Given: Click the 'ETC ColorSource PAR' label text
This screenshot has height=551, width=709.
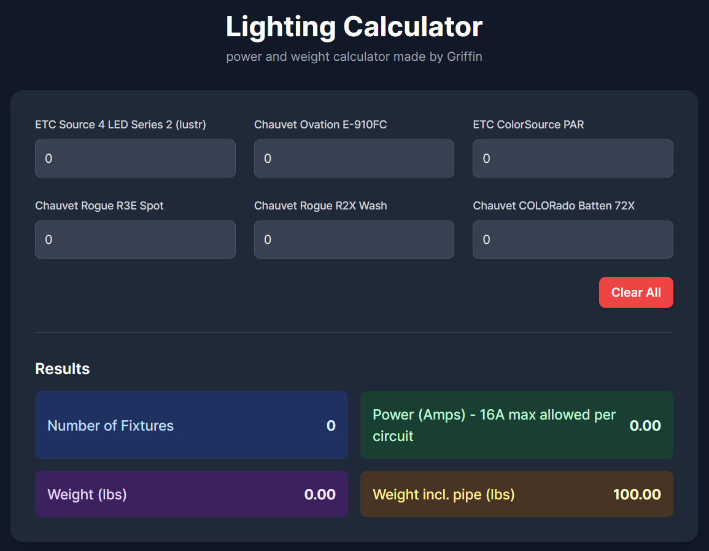Looking at the screenshot, I should (528, 125).
